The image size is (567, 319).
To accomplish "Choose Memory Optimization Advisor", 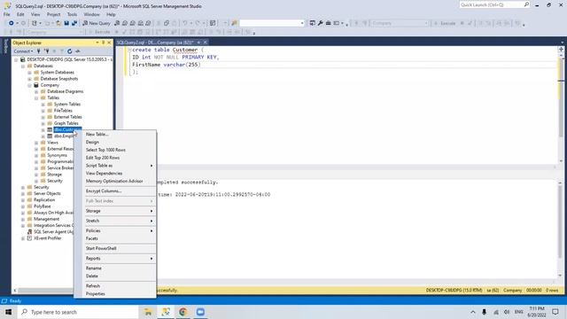I will [115, 181].
